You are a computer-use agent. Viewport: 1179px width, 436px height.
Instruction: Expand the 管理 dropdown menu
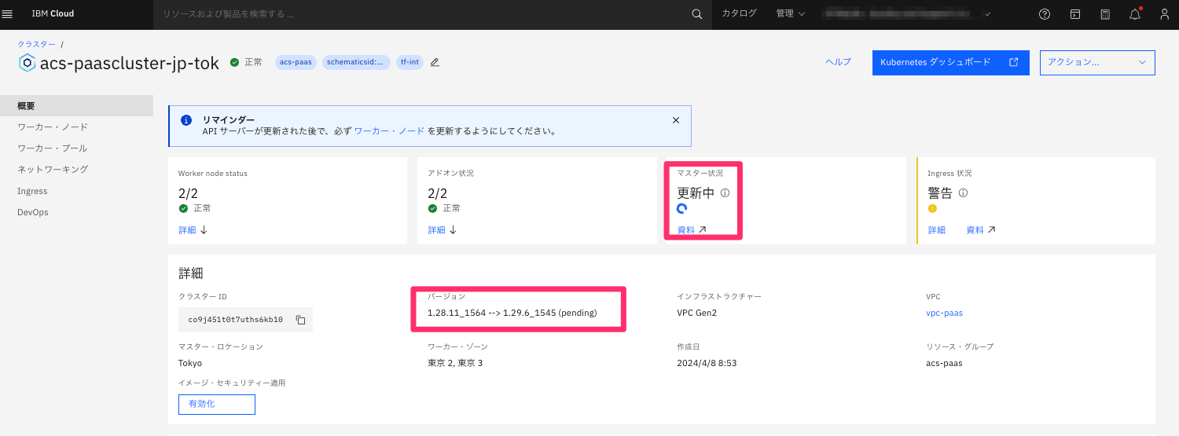[791, 13]
